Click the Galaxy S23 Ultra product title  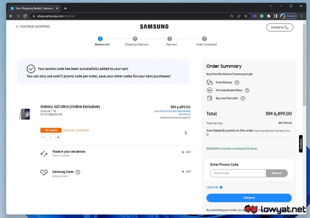(x=70, y=107)
